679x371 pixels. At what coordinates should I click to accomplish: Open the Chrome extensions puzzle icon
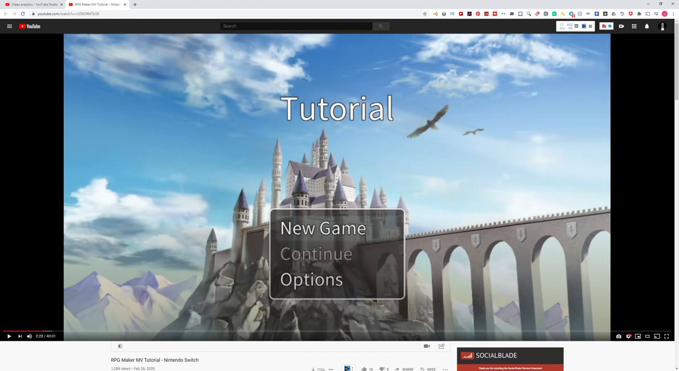pyautogui.click(x=639, y=14)
